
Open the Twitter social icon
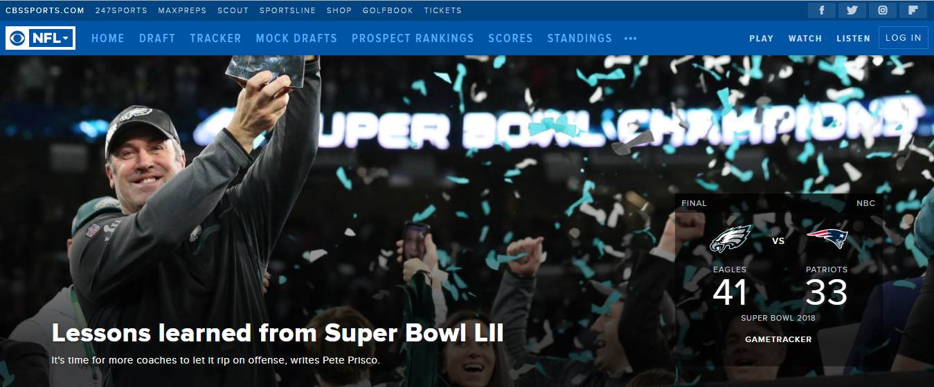(852, 10)
